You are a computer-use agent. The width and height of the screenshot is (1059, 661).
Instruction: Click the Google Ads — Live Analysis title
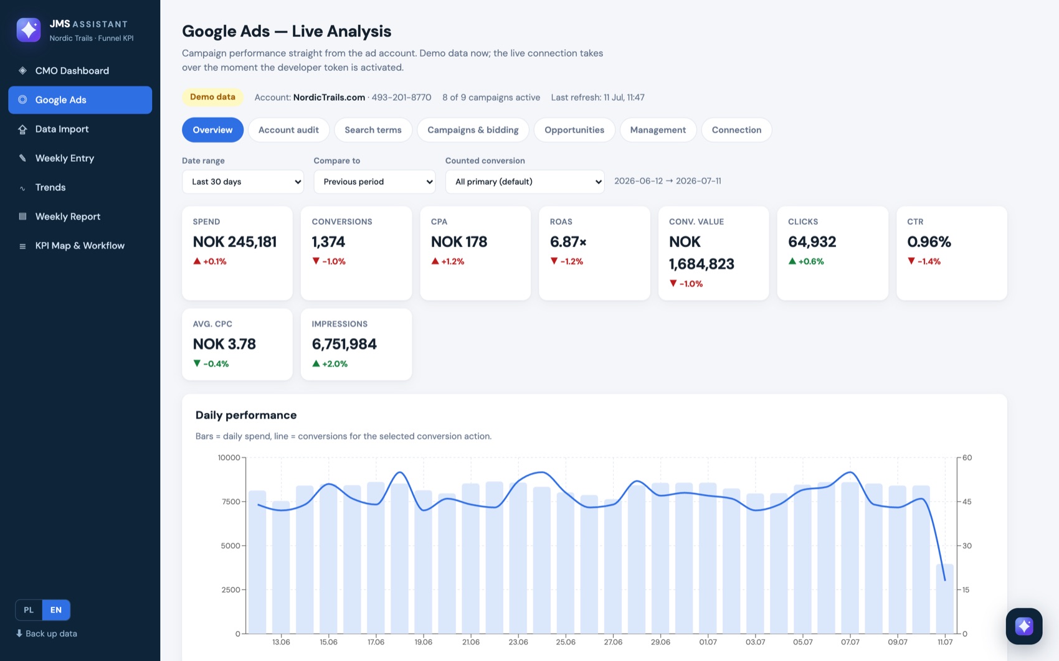pyautogui.click(x=287, y=31)
